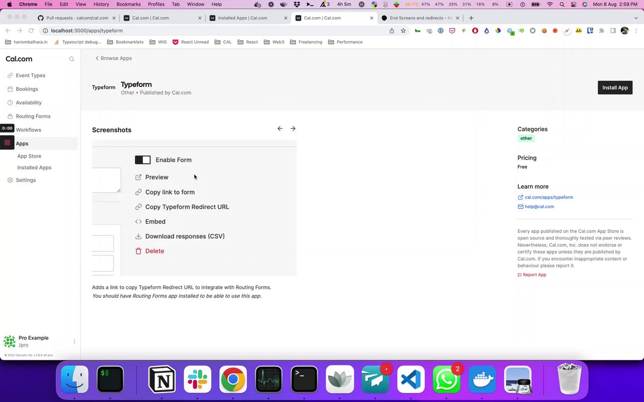644x402 pixels.
Task: Switch to End Screens and redirects tab
Action: point(421,18)
